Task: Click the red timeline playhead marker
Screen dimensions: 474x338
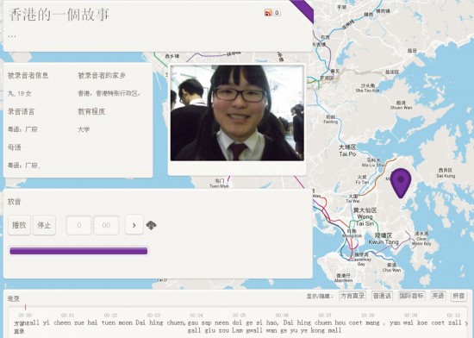Action: click(25, 307)
